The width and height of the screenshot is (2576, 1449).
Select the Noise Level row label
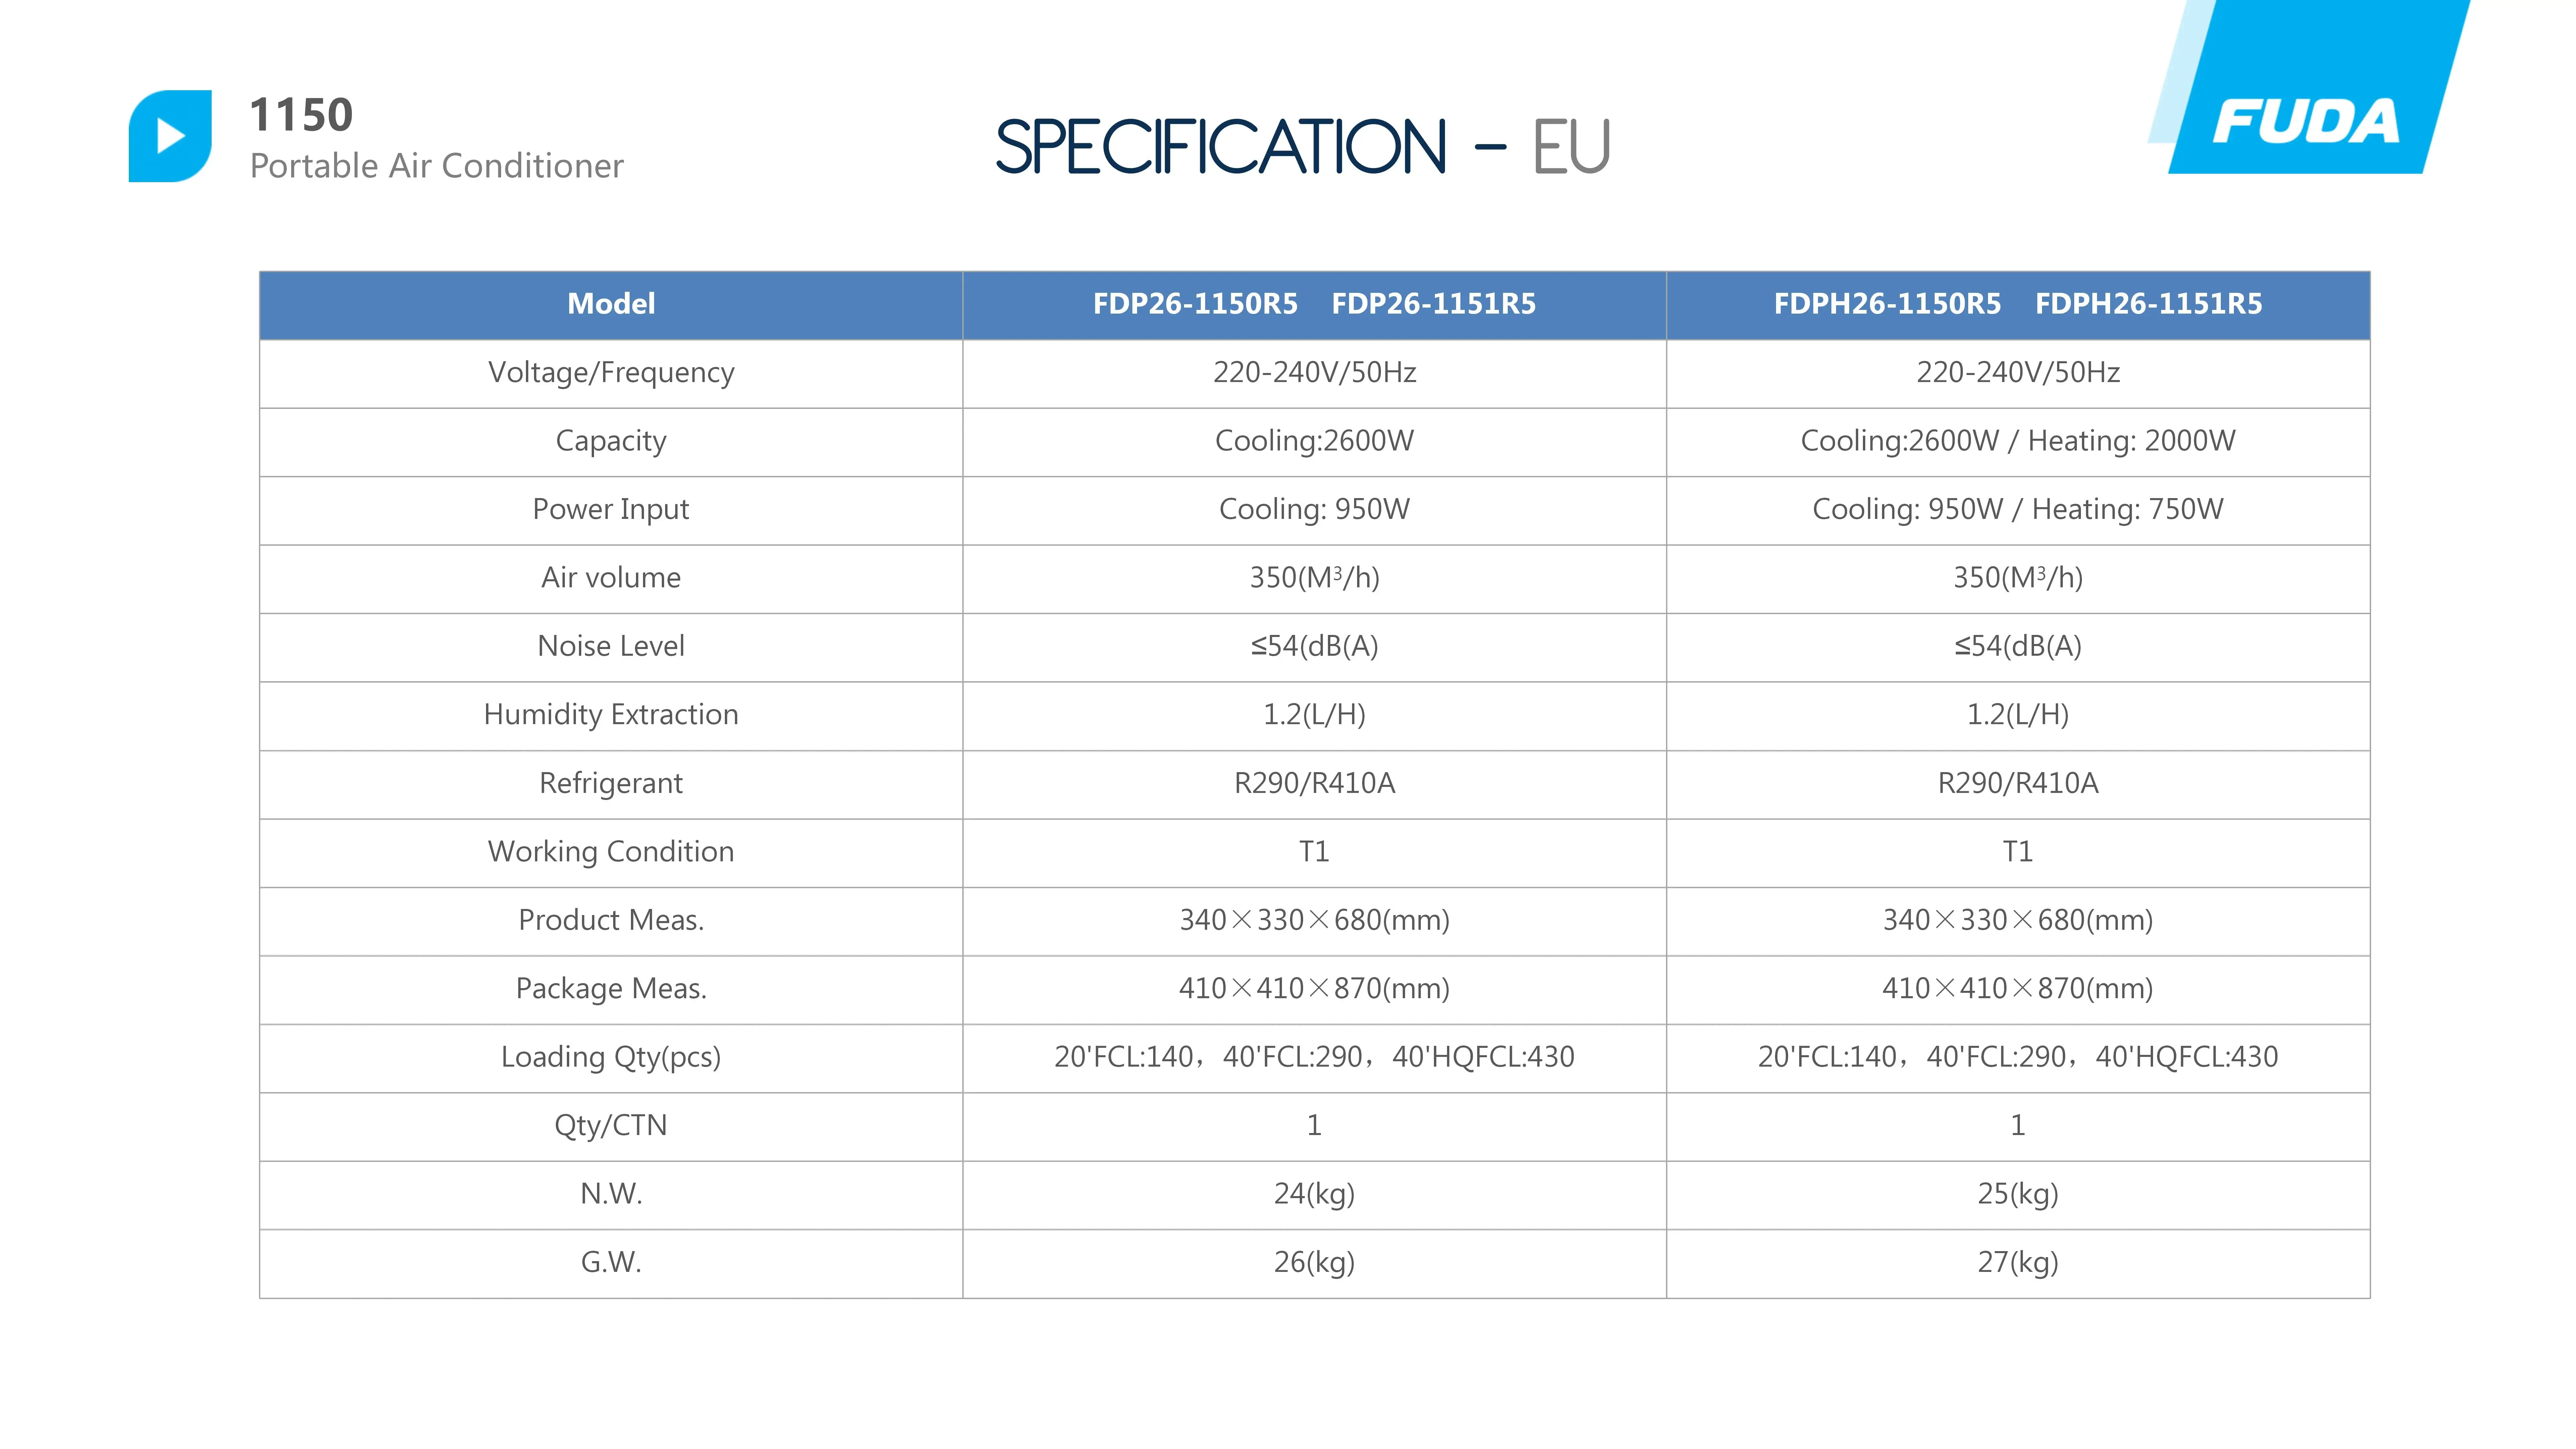tap(611, 646)
